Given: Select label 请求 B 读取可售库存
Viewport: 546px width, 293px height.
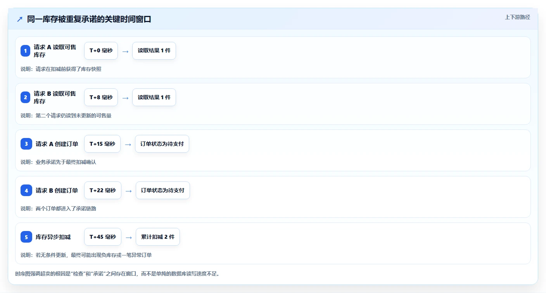Looking at the screenshot, I should coord(55,97).
